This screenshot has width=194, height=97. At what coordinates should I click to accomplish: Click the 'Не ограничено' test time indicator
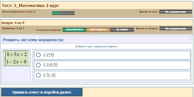[175, 12]
